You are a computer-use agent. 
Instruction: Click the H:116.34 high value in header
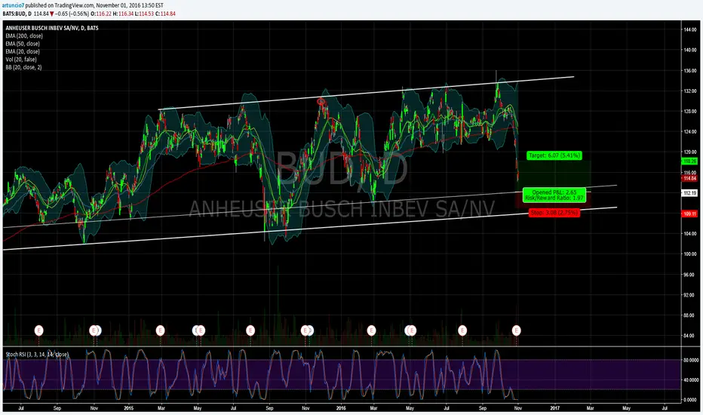point(123,14)
